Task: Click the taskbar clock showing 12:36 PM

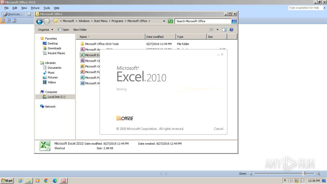Action: pos(314,181)
